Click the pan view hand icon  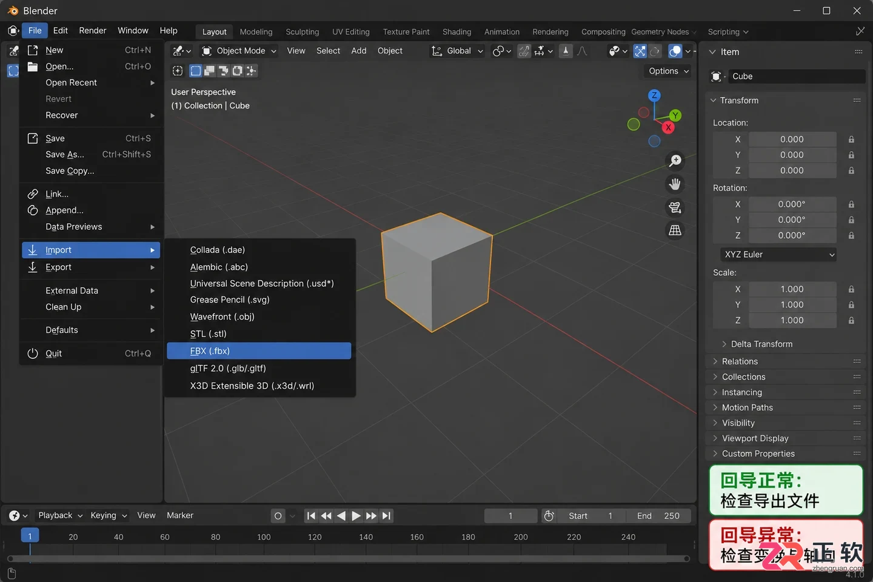pyautogui.click(x=675, y=184)
